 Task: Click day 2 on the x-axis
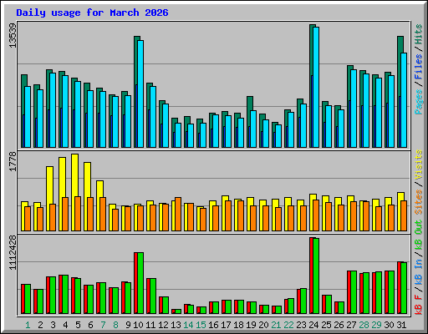[40, 325]
